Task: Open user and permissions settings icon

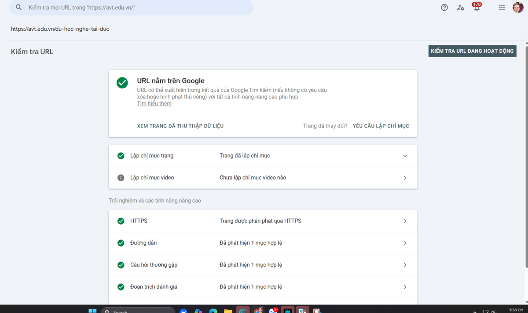Action: pos(460,7)
